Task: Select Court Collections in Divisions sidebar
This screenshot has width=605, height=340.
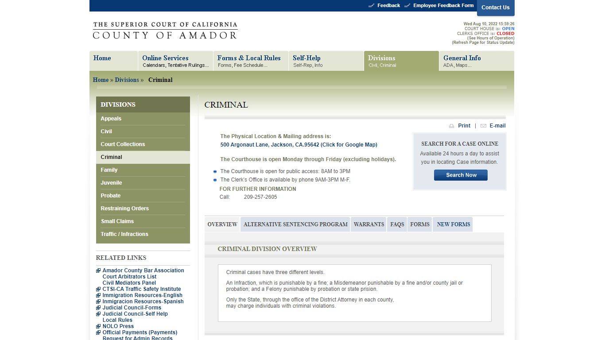Action: tap(143, 144)
